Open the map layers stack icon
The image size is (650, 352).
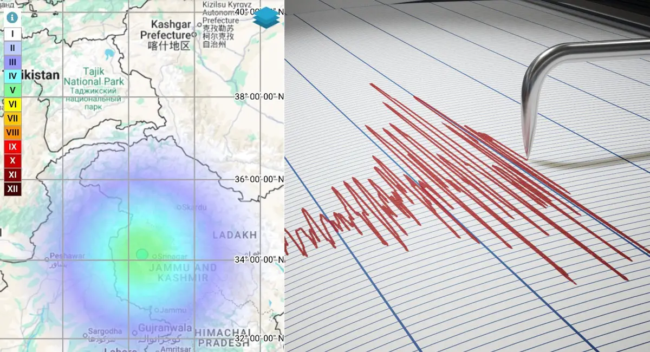pyautogui.click(x=266, y=17)
